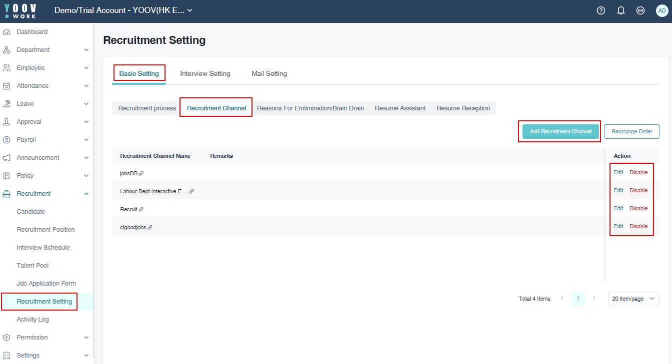Open Talent Pool in the sidebar
Image resolution: width=672 pixels, height=364 pixels.
[x=32, y=266]
